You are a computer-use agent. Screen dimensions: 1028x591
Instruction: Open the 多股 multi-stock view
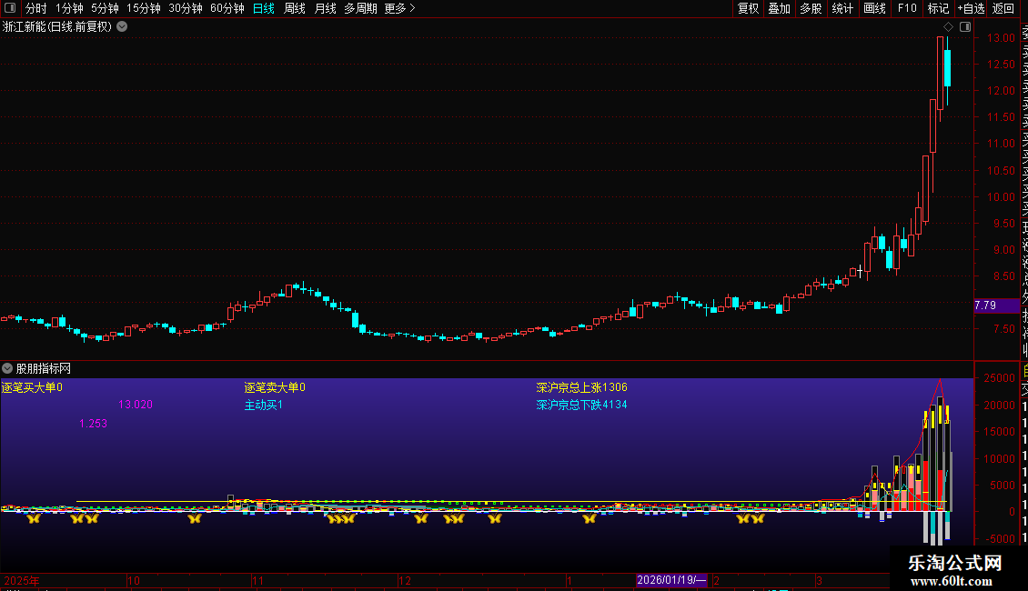[811, 8]
